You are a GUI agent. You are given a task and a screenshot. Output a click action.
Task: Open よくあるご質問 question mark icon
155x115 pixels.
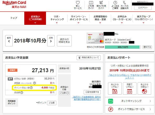point(115,3)
